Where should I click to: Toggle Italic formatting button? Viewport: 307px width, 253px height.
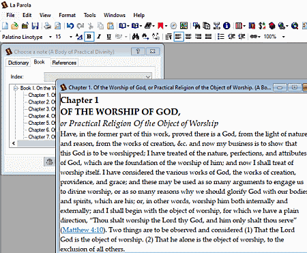coord(99,37)
